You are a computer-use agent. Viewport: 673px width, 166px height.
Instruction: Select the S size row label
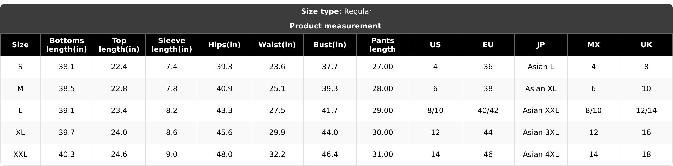pyautogui.click(x=20, y=67)
